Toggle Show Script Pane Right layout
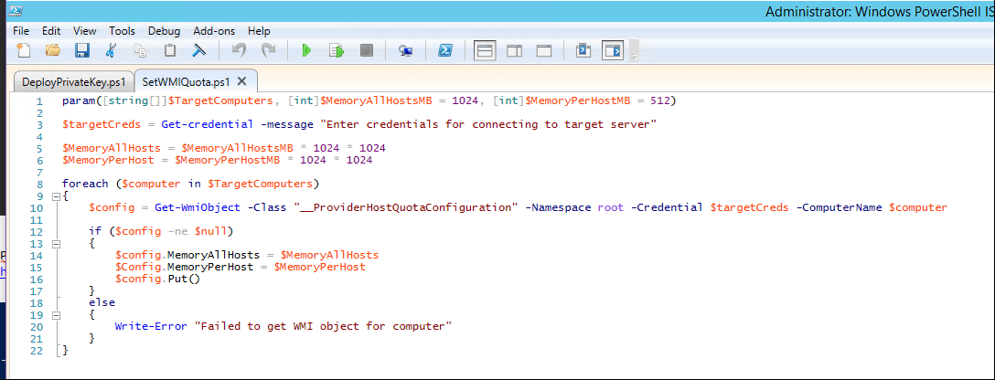 (514, 51)
